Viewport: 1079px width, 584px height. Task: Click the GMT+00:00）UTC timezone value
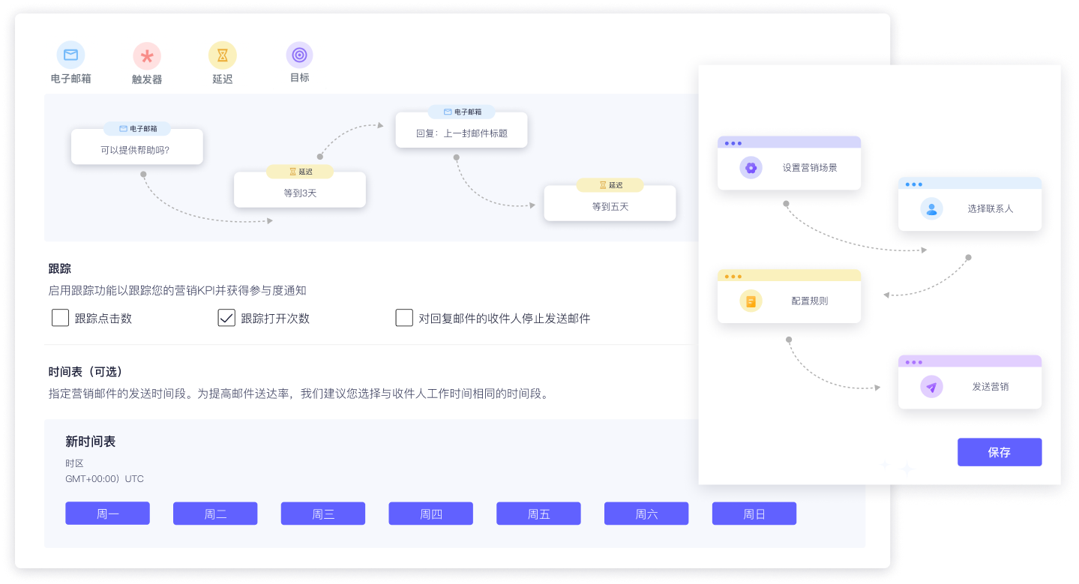104,479
